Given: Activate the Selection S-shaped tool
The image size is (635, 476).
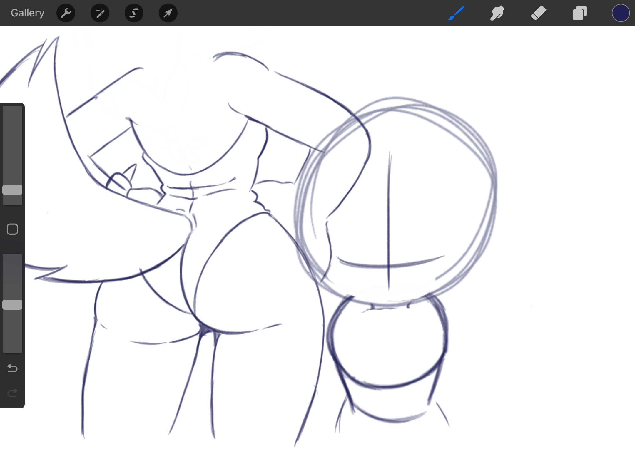Looking at the screenshot, I should click(x=134, y=13).
